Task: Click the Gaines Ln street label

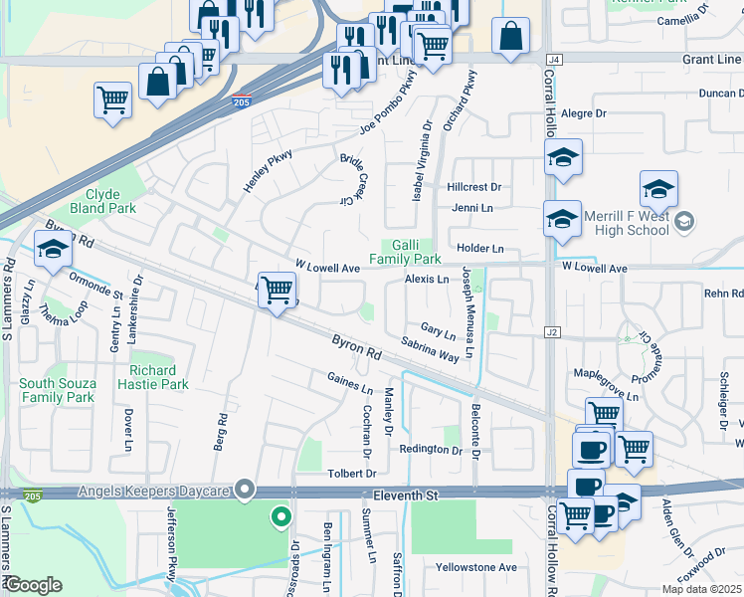Action: [x=350, y=383]
